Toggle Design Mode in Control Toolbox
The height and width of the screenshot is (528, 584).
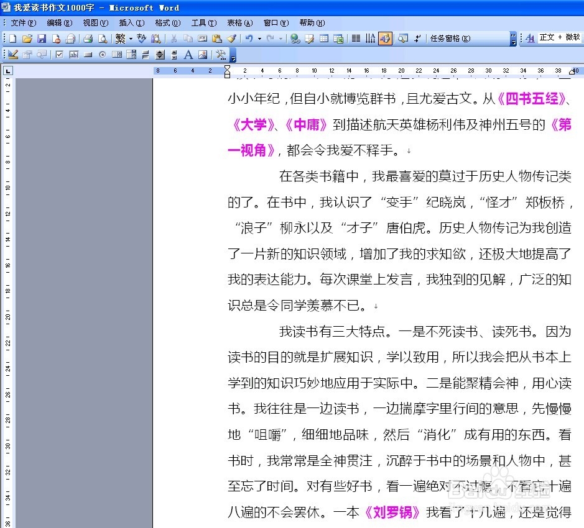(13, 55)
